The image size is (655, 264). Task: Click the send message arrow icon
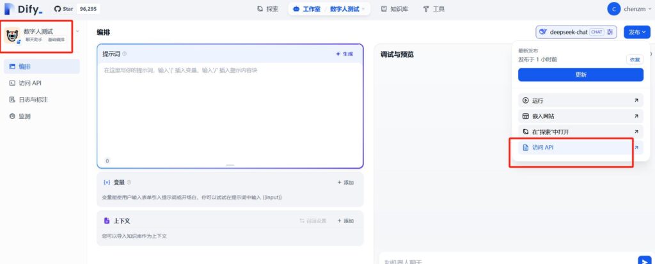coord(644,260)
